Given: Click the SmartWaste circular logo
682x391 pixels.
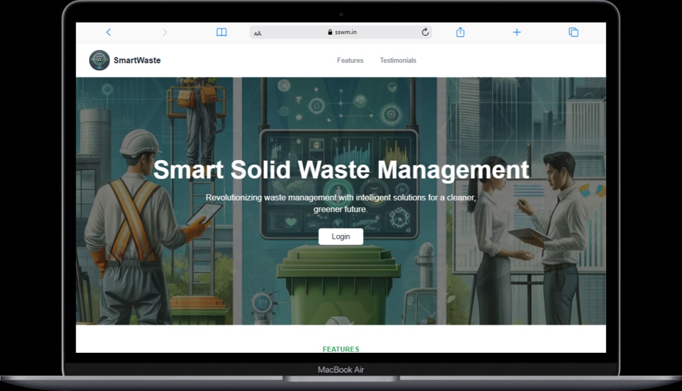Looking at the screenshot, I should [x=99, y=60].
